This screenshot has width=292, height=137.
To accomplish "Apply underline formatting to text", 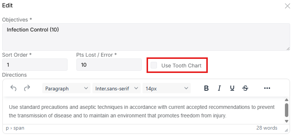I will (232, 88).
